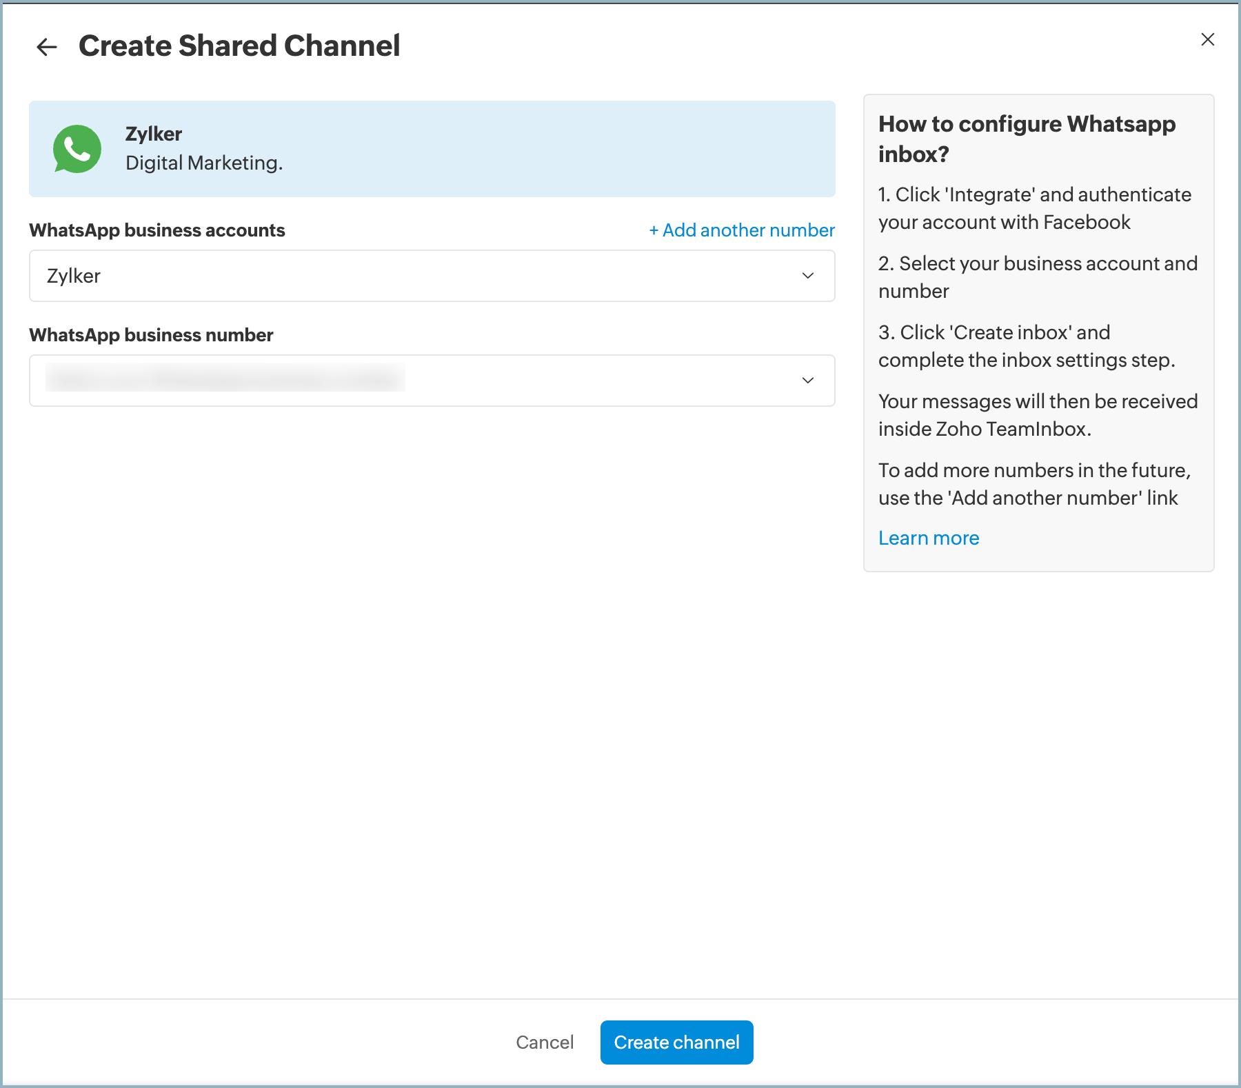Click the Zoho TeamInbox messages note
This screenshot has width=1241, height=1088.
pos(1037,415)
